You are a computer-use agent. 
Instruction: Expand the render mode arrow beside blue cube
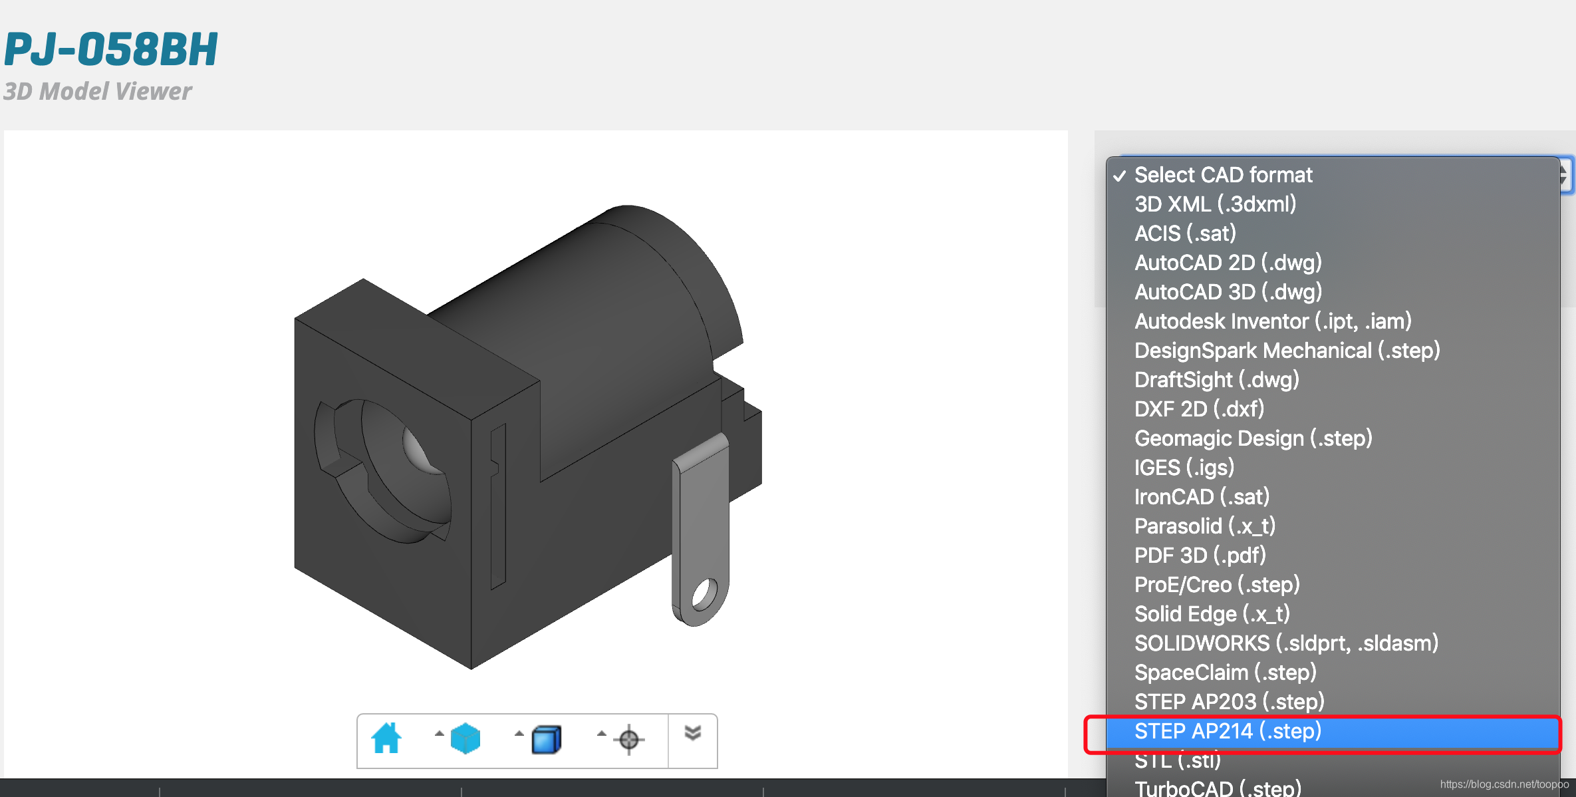point(519,734)
